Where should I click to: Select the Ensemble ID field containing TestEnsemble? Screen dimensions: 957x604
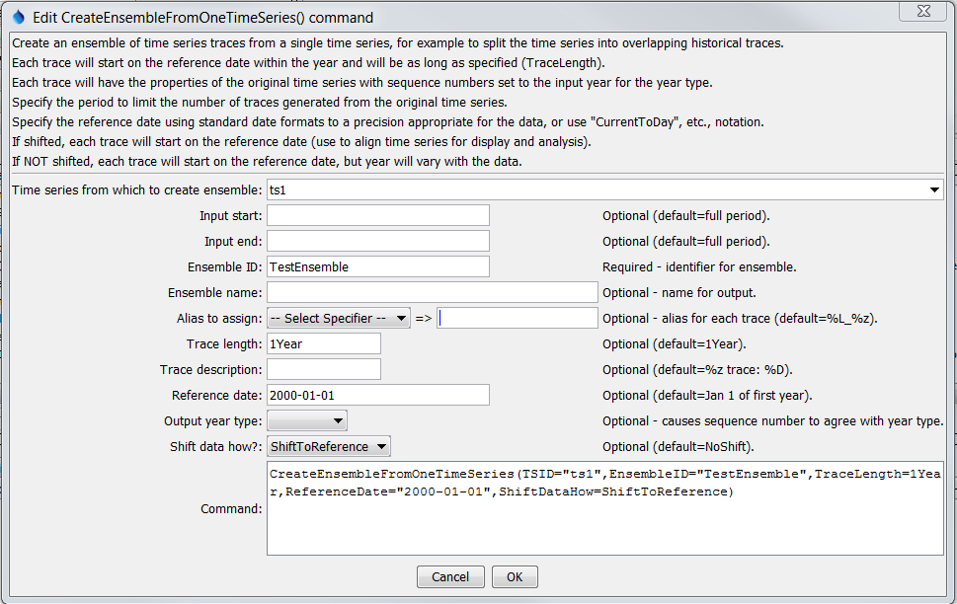pyautogui.click(x=377, y=265)
